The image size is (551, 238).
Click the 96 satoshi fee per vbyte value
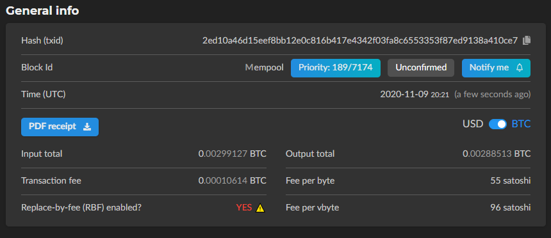(510, 207)
